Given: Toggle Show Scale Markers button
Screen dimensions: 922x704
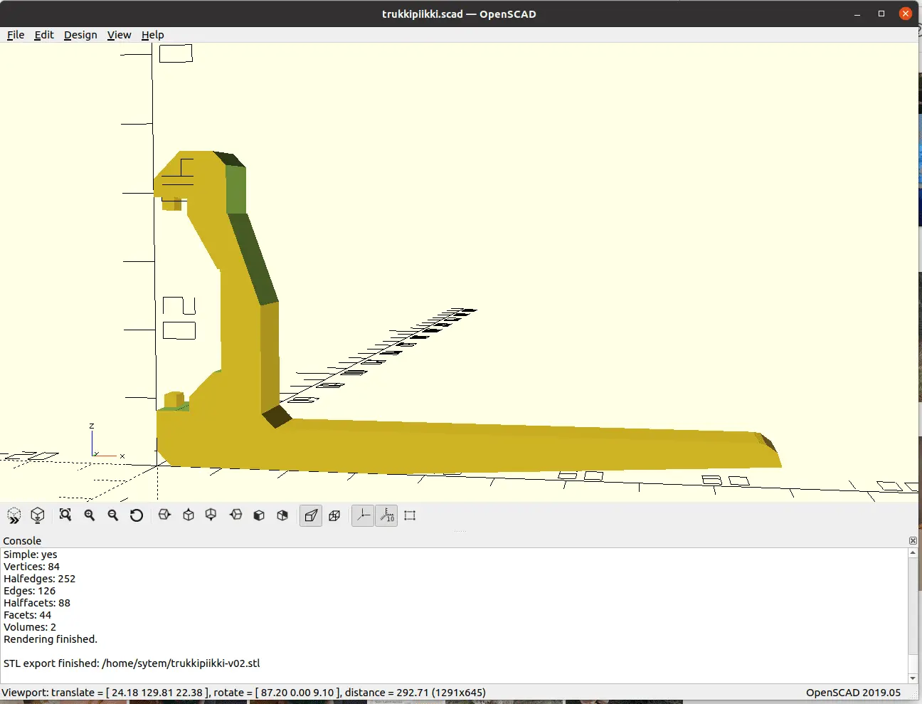Looking at the screenshot, I should [386, 515].
